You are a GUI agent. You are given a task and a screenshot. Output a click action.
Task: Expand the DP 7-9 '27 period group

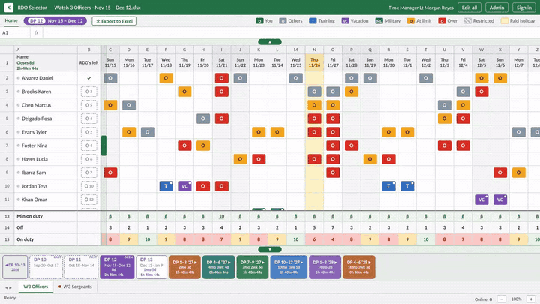point(253,267)
